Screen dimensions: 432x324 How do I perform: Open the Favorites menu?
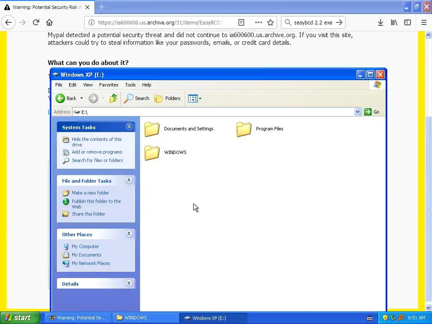(108, 85)
